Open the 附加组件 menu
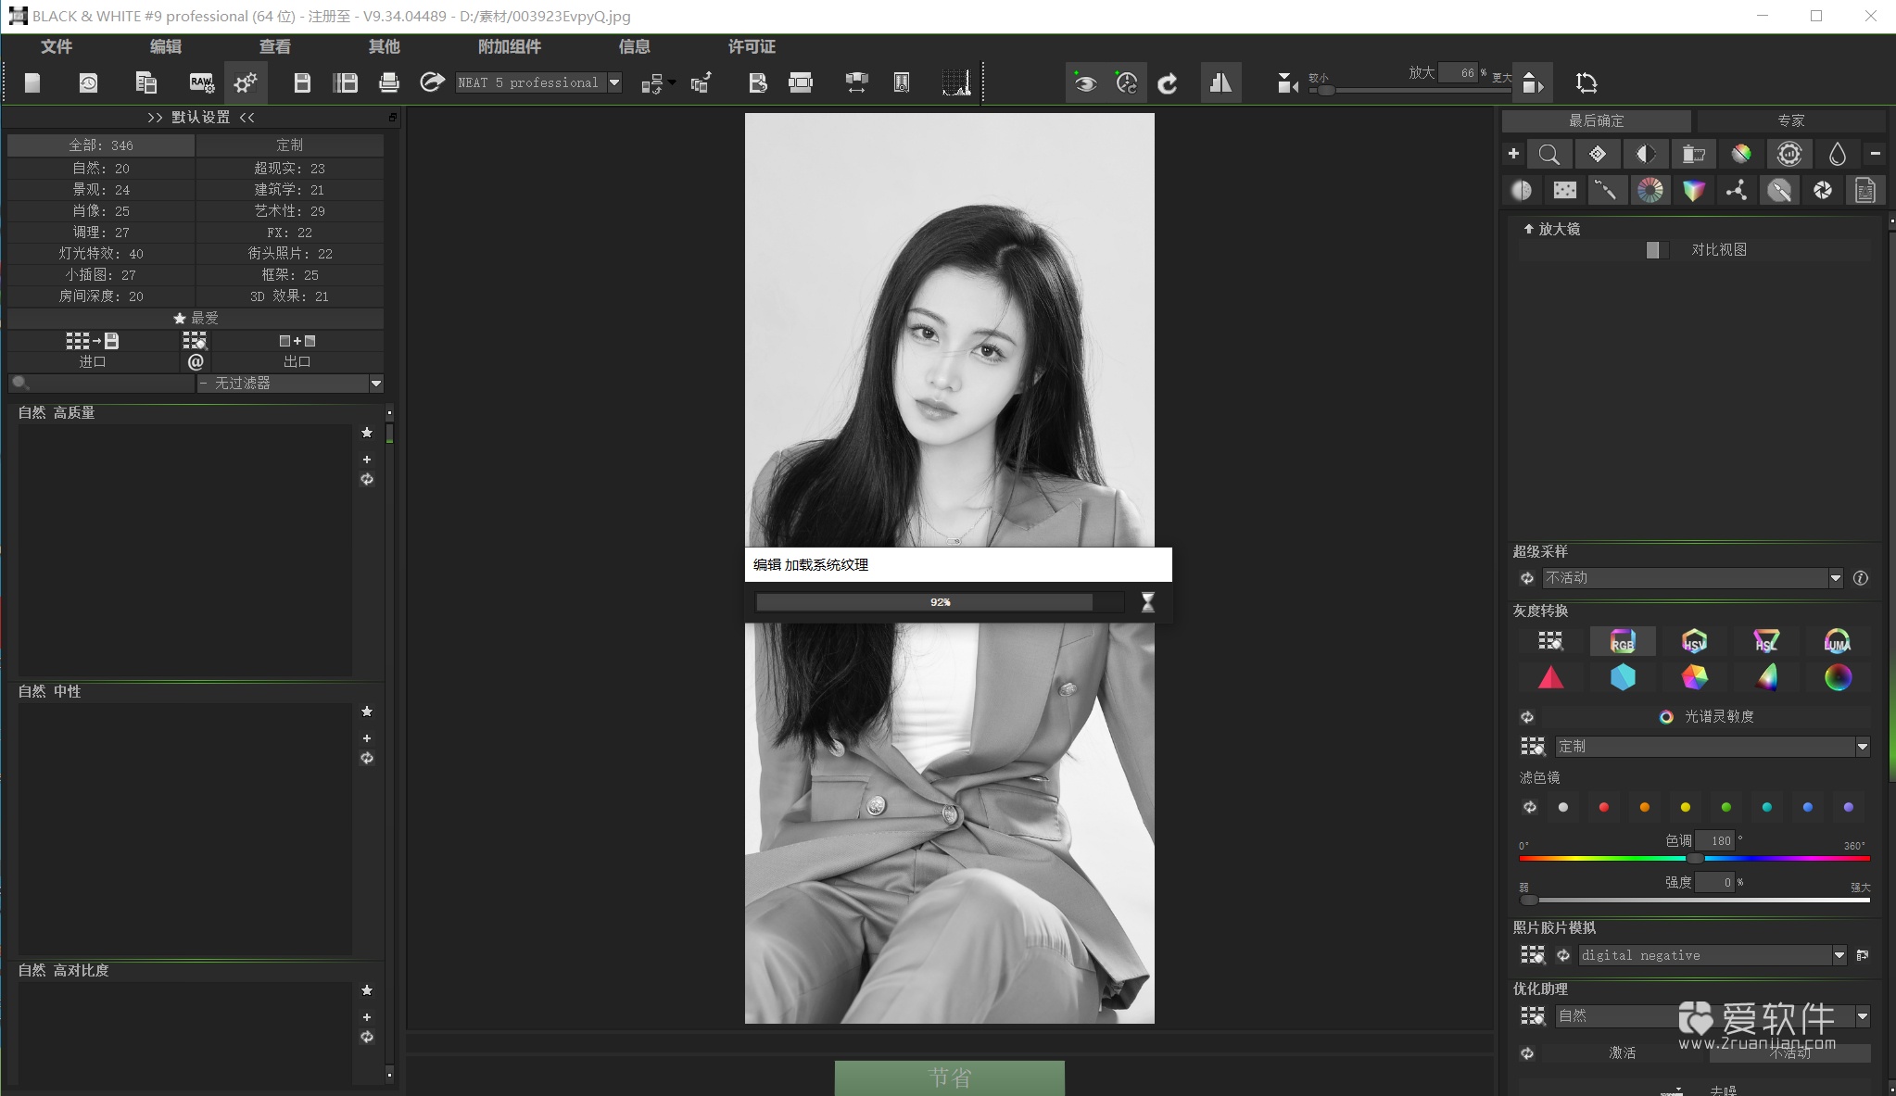Viewport: 1896px width, 1096px height. click(509, 46)
